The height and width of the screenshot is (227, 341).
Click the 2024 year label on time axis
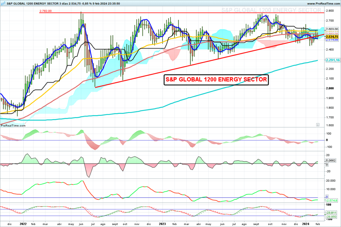point(306,224)
